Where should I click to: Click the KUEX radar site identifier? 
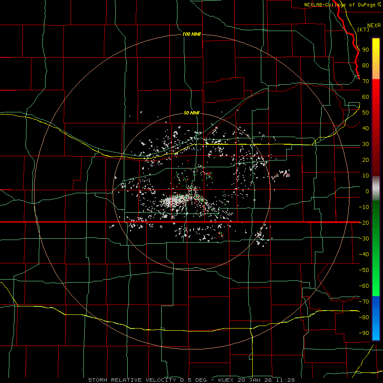point(226,380)
